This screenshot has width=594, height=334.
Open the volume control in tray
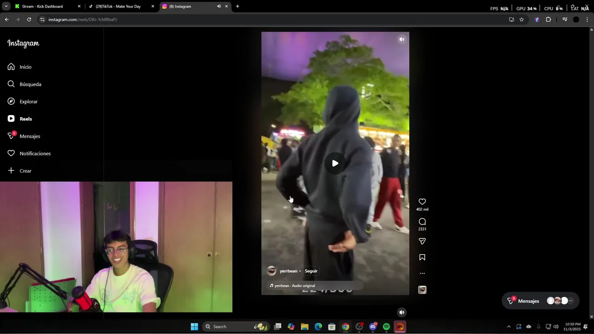click(x=556, y=327)
